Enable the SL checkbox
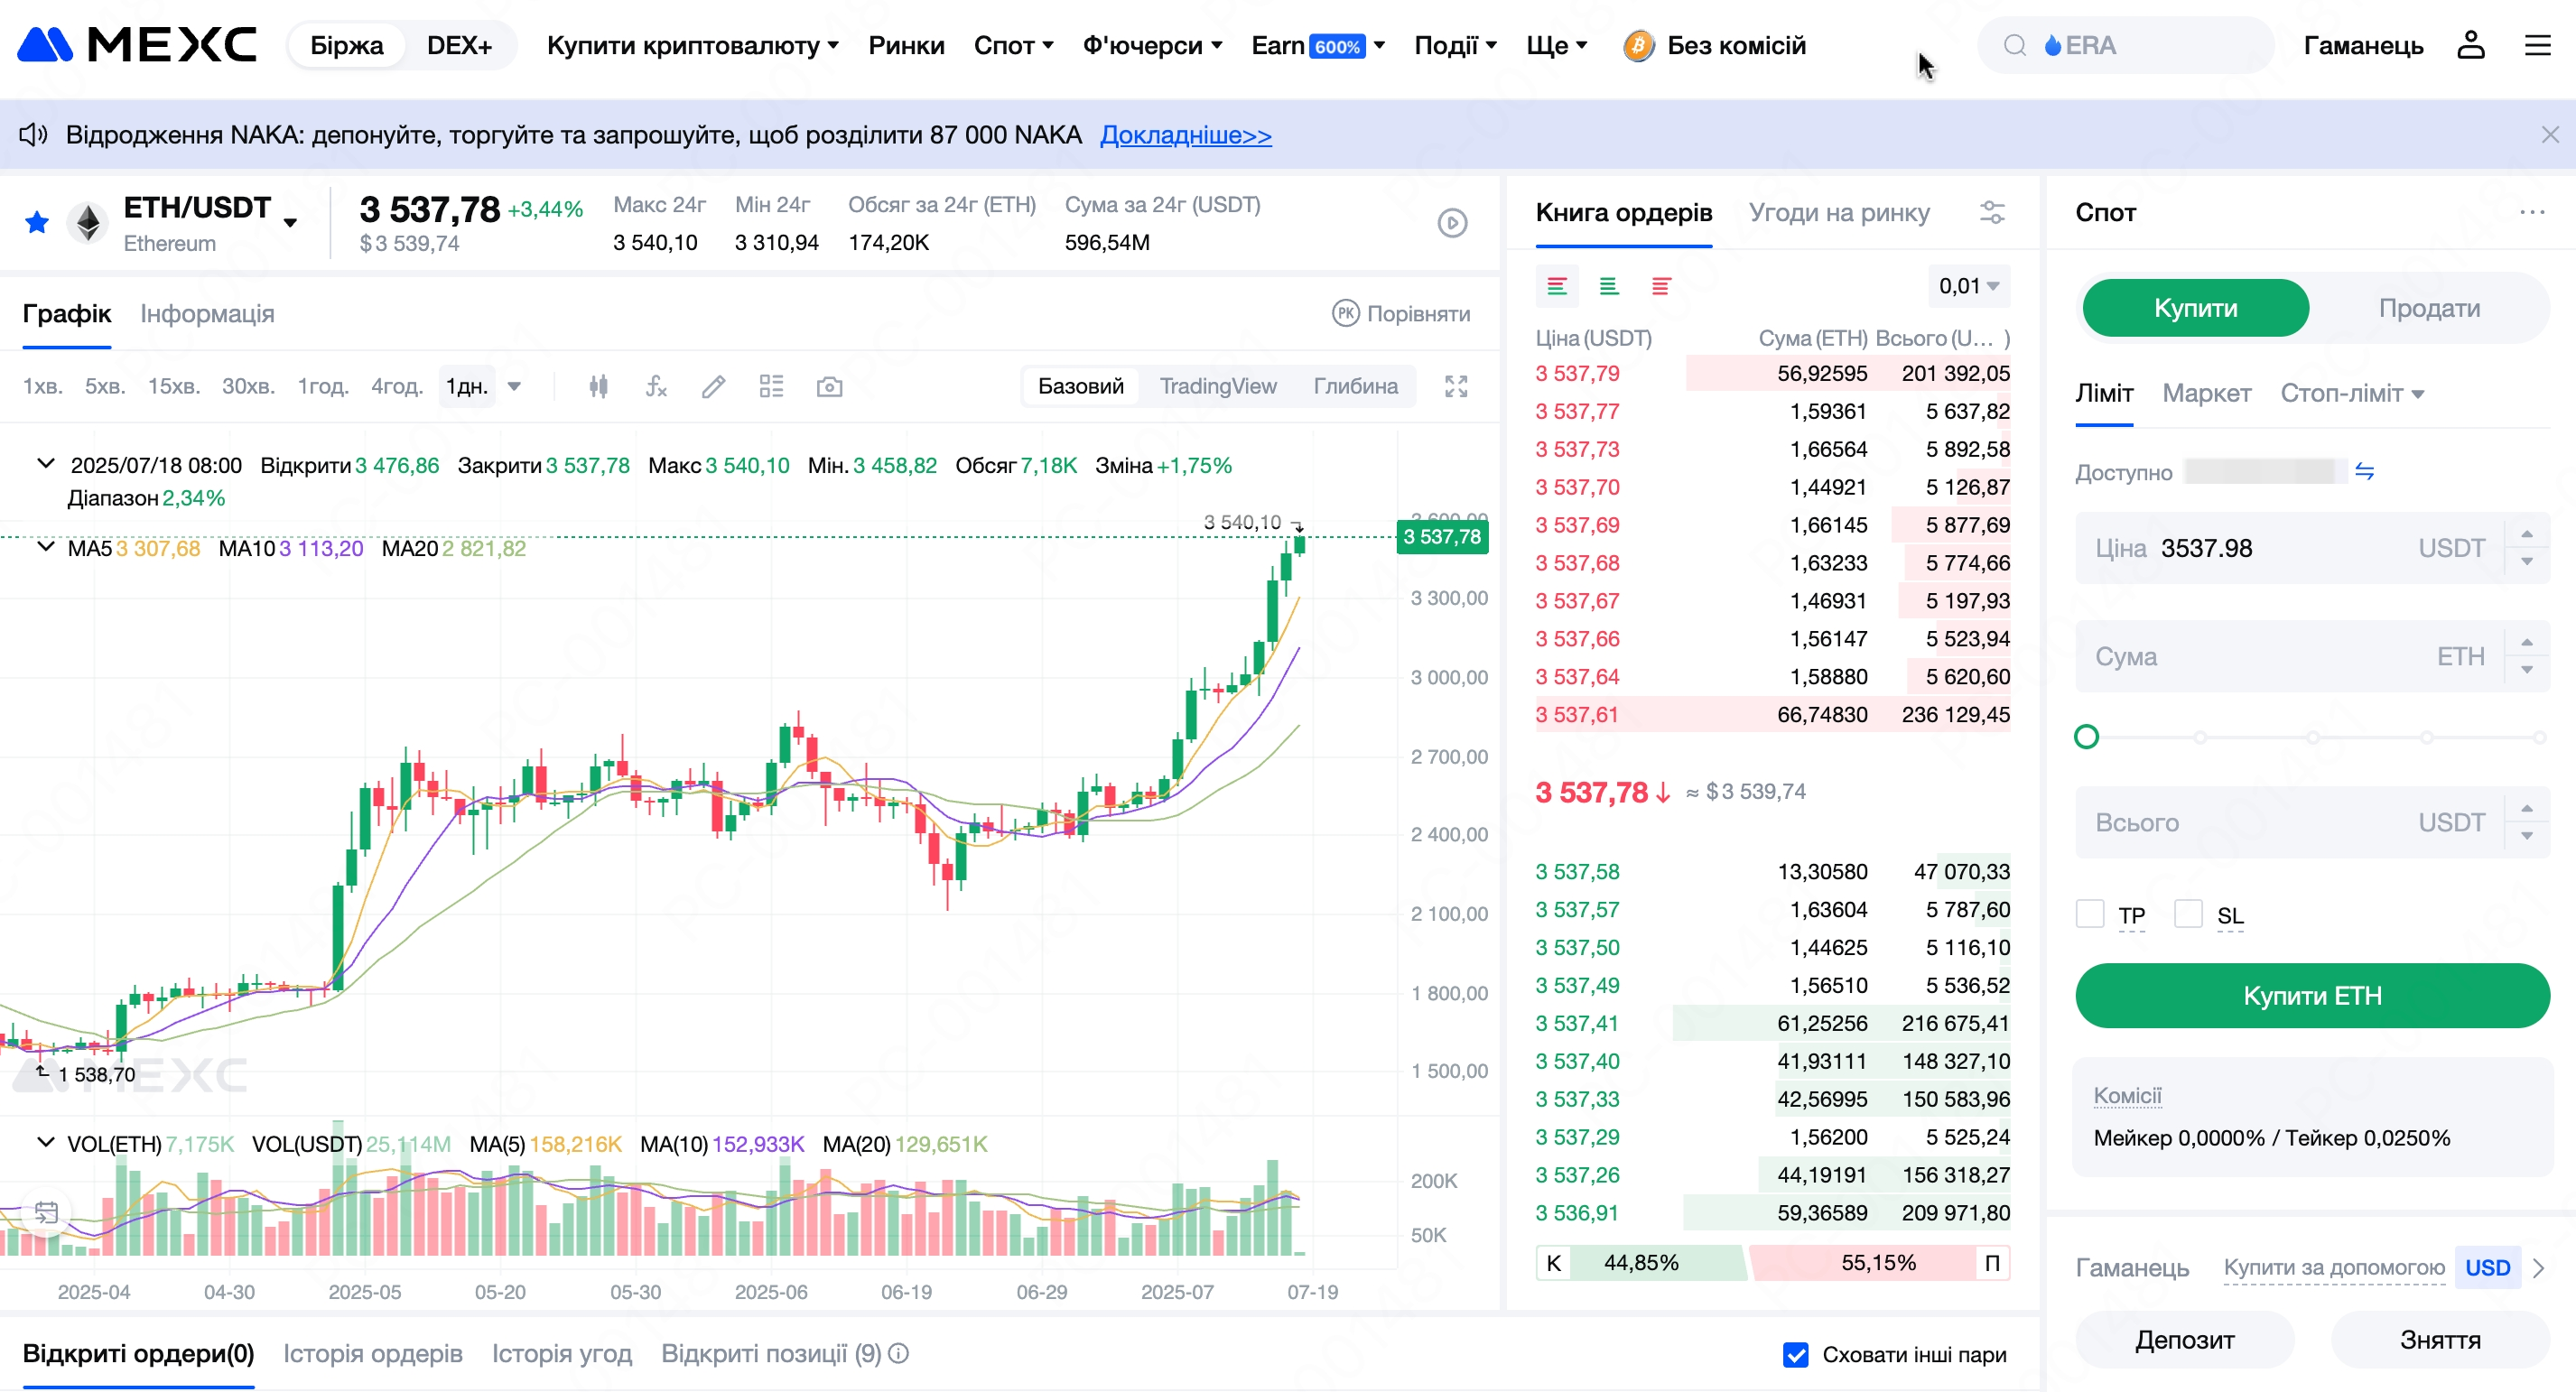 2188,914
